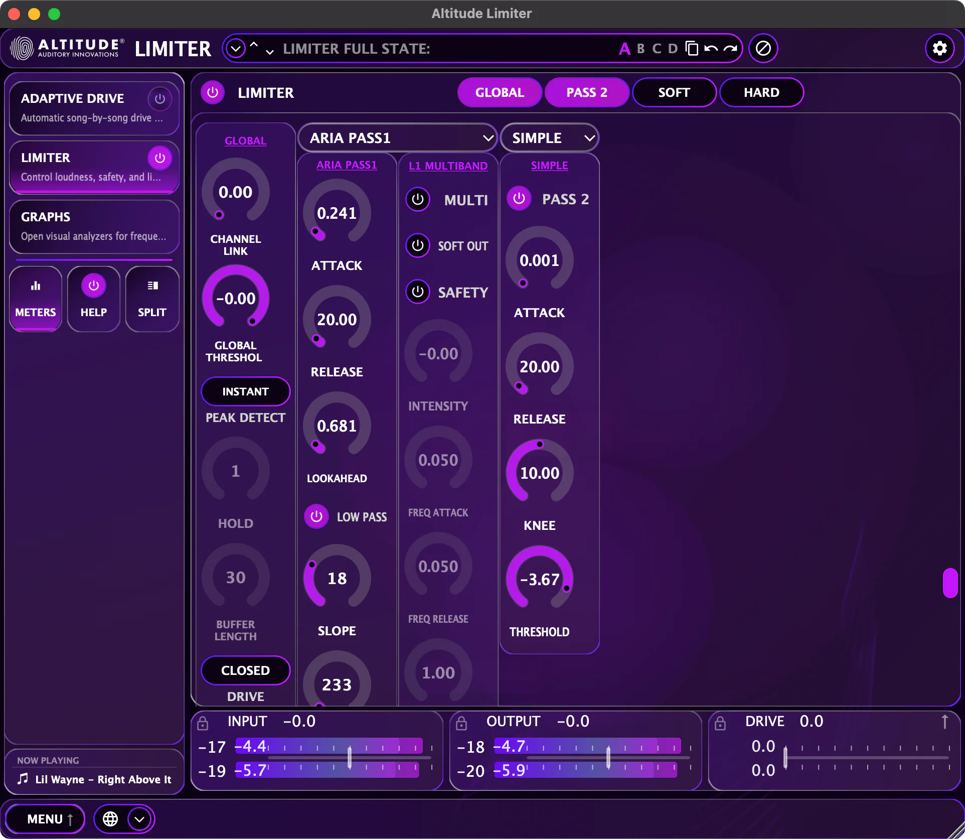Viewport: 965px width, 839px height.
Task: Toggle the LOW PASS power button
Action: pyautogui.click(x=316, y=516)
